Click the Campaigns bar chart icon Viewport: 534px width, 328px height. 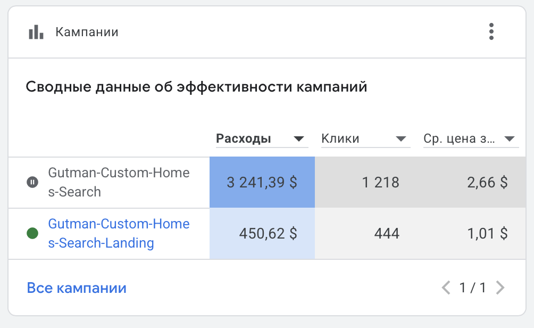click(36, 32)
